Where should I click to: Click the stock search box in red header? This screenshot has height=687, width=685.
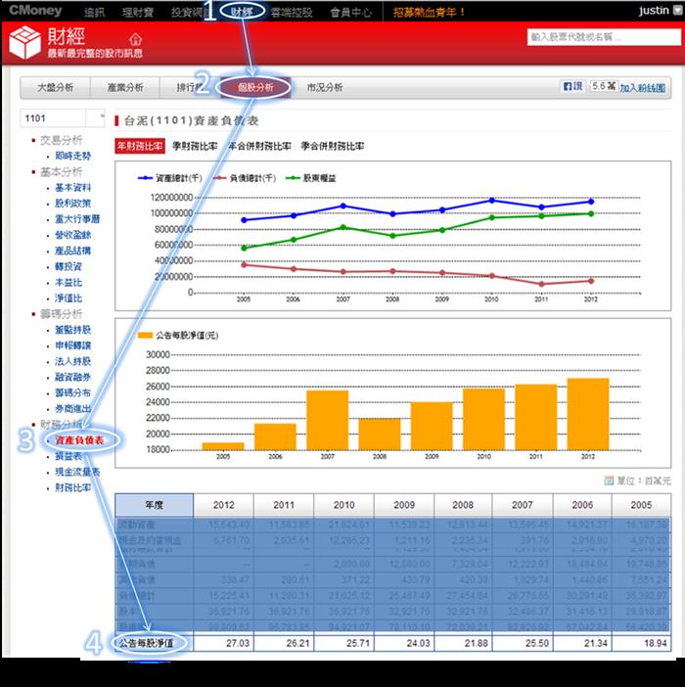[x=604, y=37]
